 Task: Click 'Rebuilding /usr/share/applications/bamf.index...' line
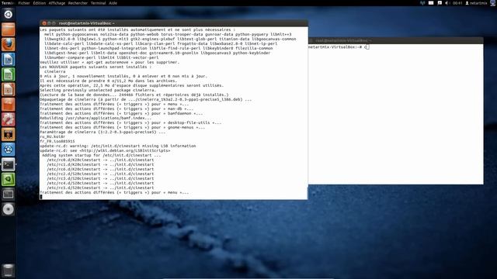pos(96,118)
